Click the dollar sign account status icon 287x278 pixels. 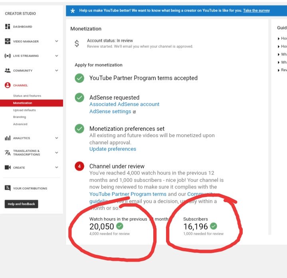coord(77,44)
